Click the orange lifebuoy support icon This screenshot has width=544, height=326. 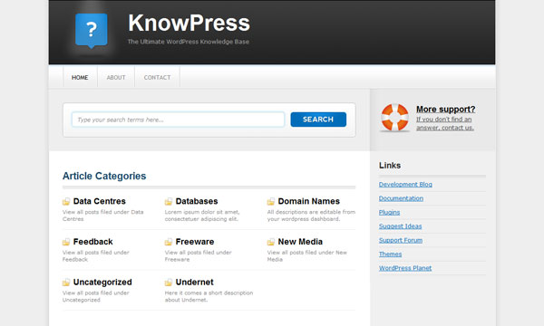pos(394,118)
